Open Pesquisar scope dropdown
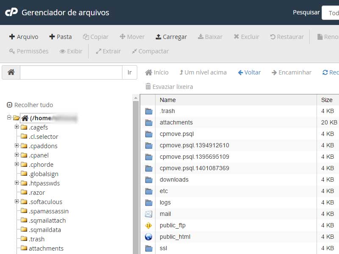The width and height of the screenshot is (339, 254). pos(331,13)
